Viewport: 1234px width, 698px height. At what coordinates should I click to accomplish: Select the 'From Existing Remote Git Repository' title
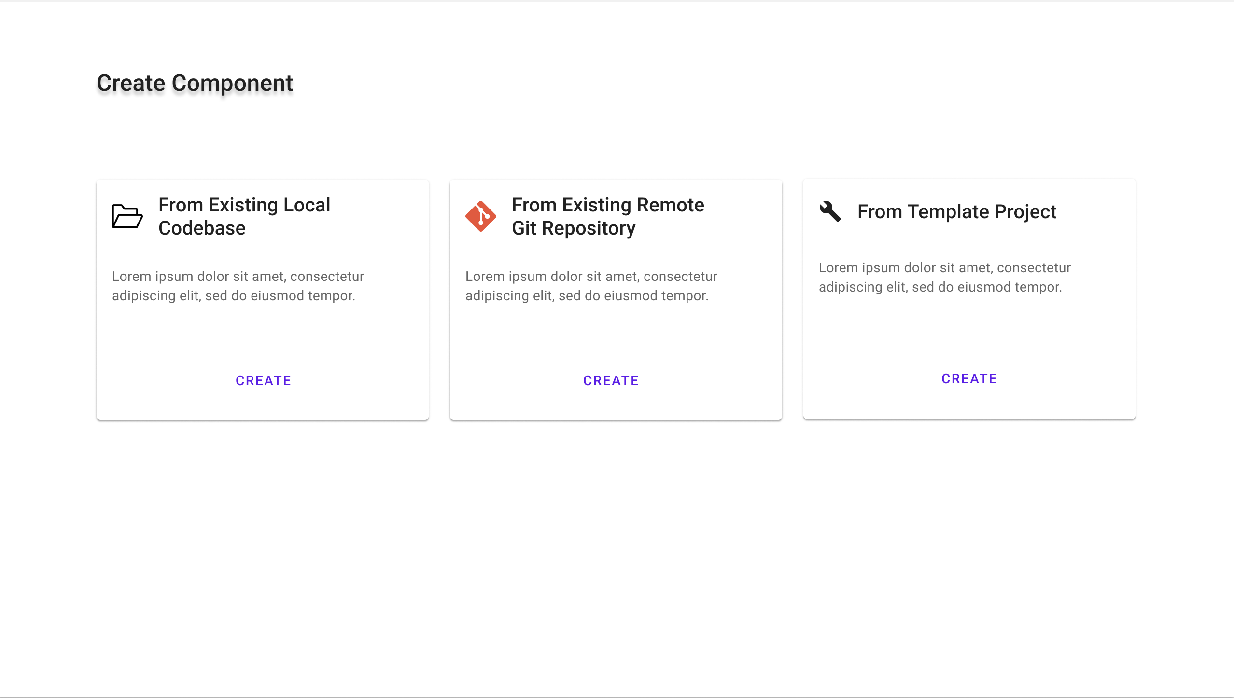click(608, 216)
